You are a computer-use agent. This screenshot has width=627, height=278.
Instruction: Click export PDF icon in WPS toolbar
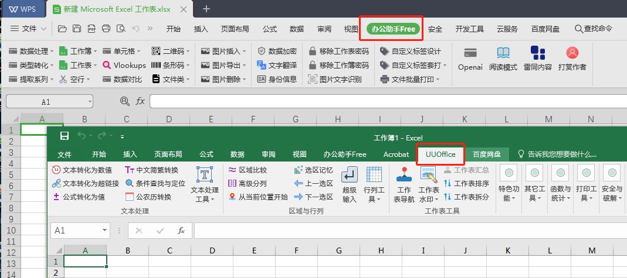coord(91,28)
